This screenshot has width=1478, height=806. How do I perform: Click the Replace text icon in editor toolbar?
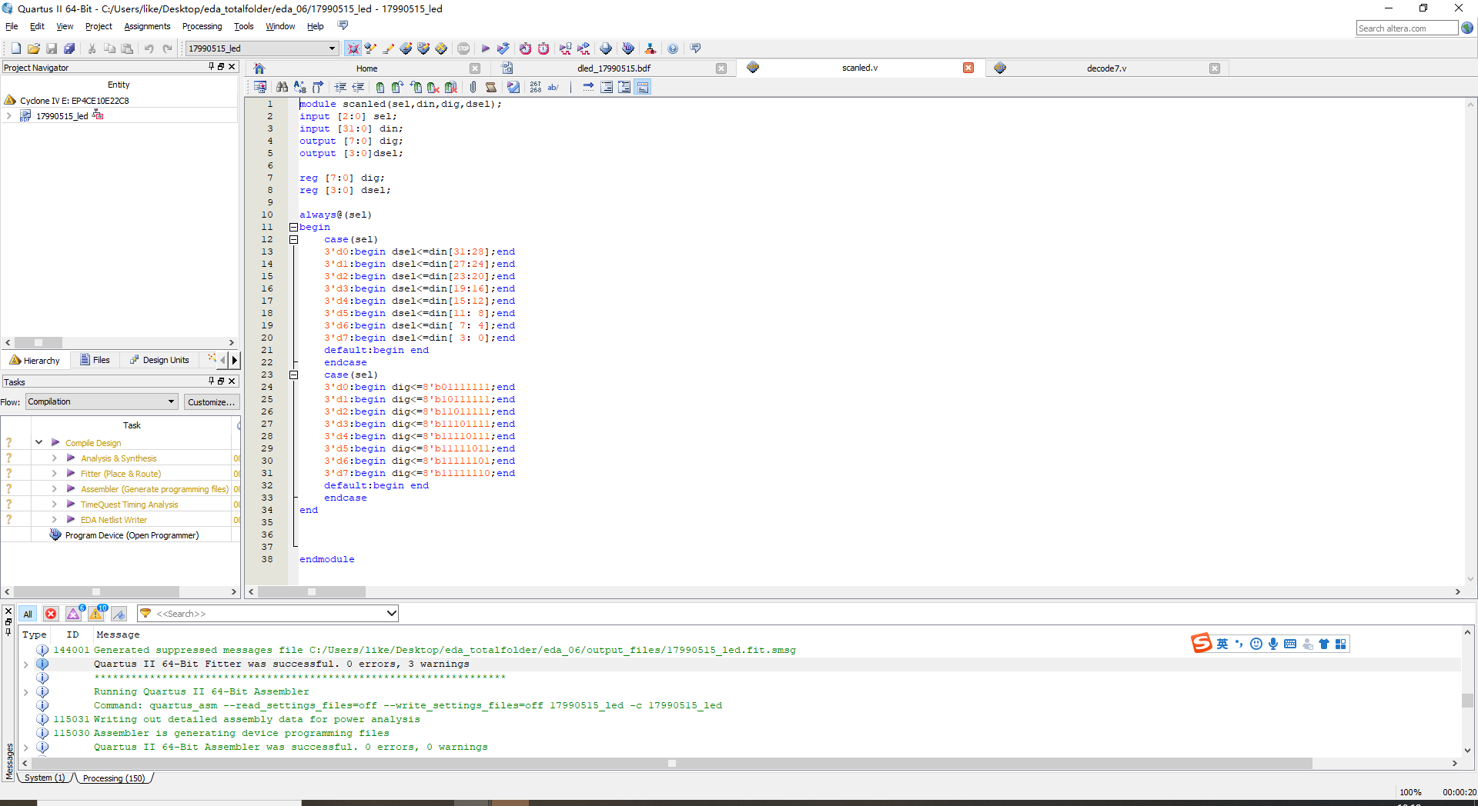coord(299,87)
